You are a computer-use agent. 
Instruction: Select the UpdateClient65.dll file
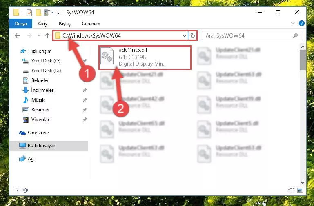[x=141, y=124]
